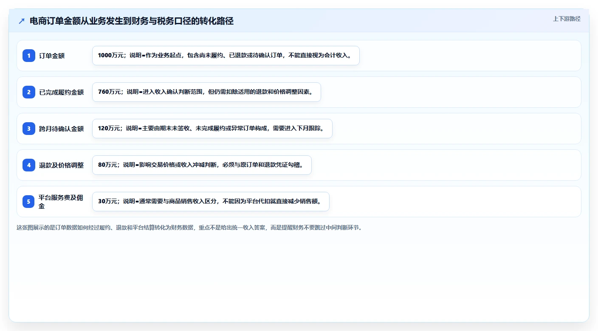Select the 已完成履约金额 step label
This screenshot has width=598, height=331.
(x=61, y=92)
